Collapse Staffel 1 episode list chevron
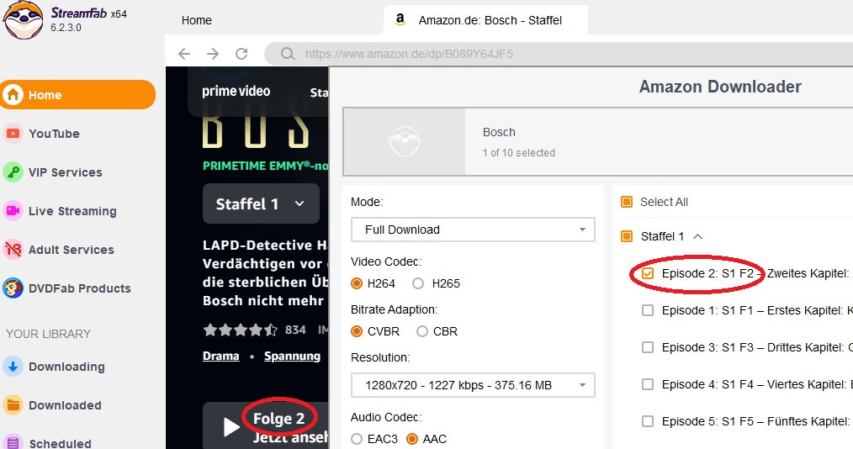 pyautogui.click(x=698, y=236)
